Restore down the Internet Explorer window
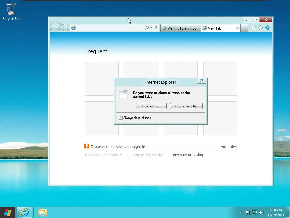The height and width of the screenshot is (218, 290). [256, 20]
